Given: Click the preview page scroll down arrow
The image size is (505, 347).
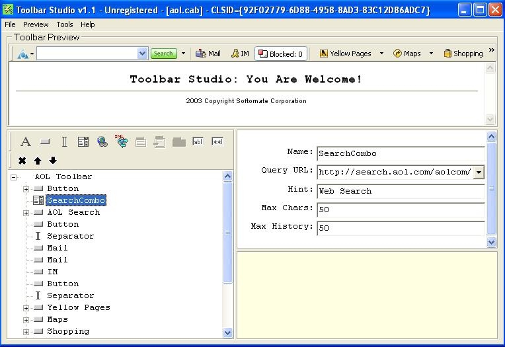Looking at the screenshot, I should click(x=490, y=119).
